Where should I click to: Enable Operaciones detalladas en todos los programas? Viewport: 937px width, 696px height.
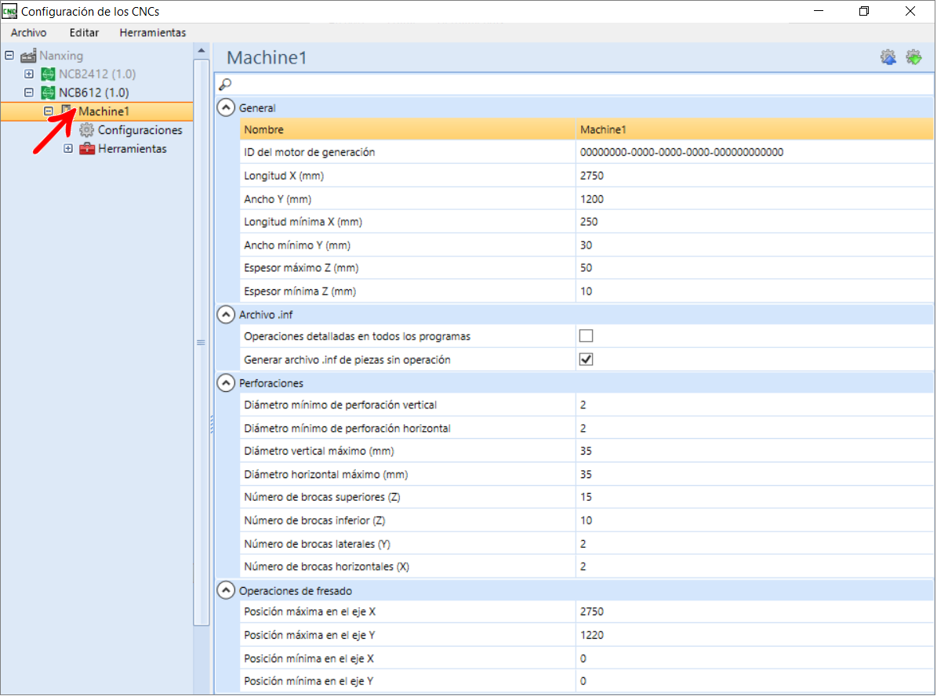coord(586,335)
